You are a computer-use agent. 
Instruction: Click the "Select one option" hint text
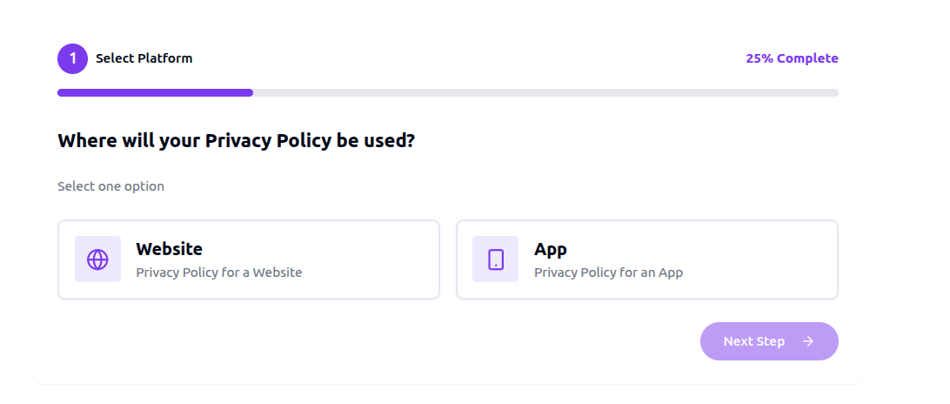pyautogui.click(x=110, y=186)
